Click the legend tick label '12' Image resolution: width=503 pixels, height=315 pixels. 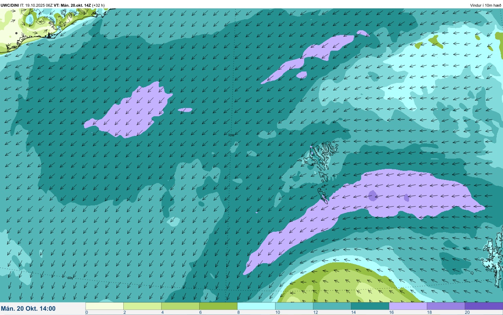click(315, 312)
